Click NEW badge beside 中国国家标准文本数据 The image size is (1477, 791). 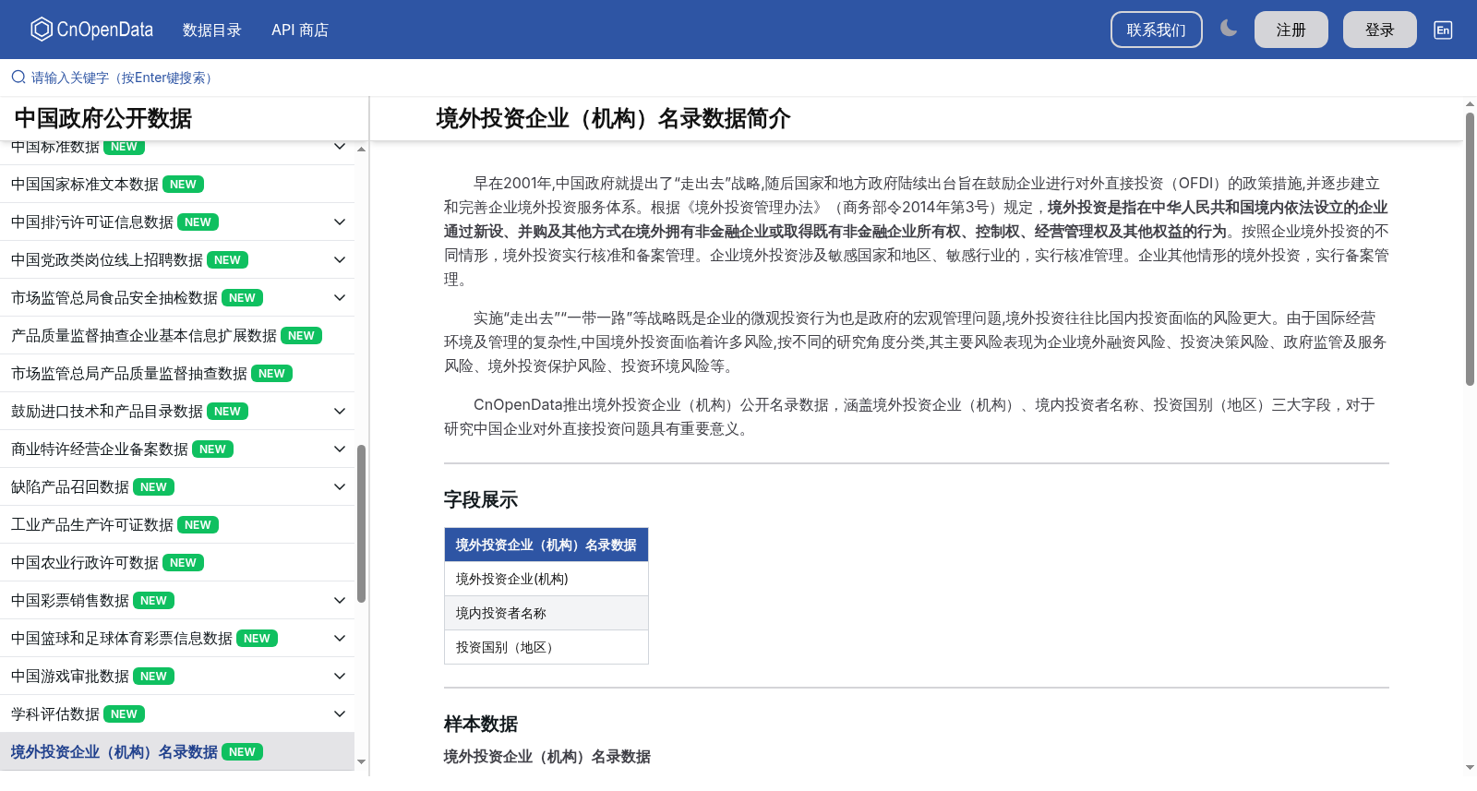pyautogui.click(x=183, y=185)
